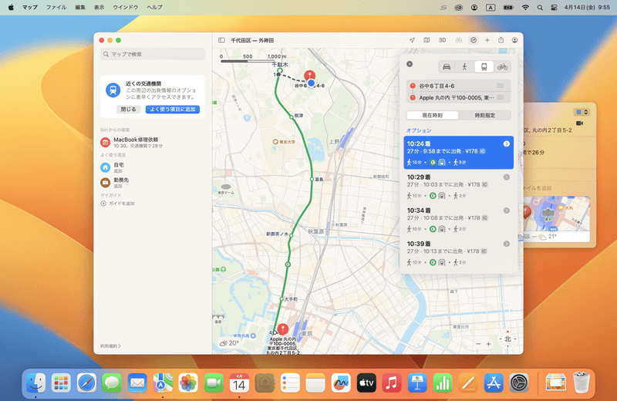The image size is (617, 401).
Task: Open MacBook 修理依頼 Siri suggestion
Action: [x=153, y=143]
